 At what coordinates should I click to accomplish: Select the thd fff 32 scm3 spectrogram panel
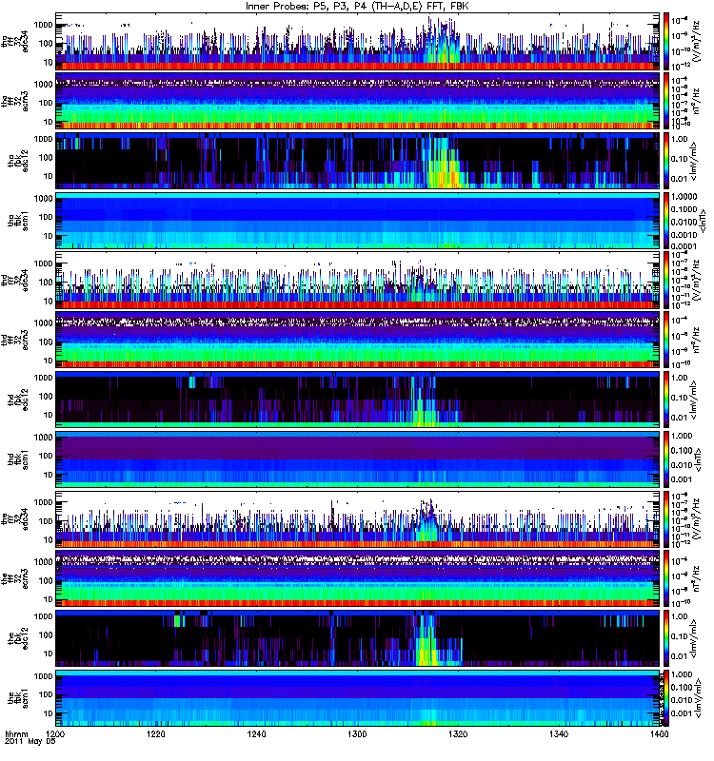pos(358,340)
